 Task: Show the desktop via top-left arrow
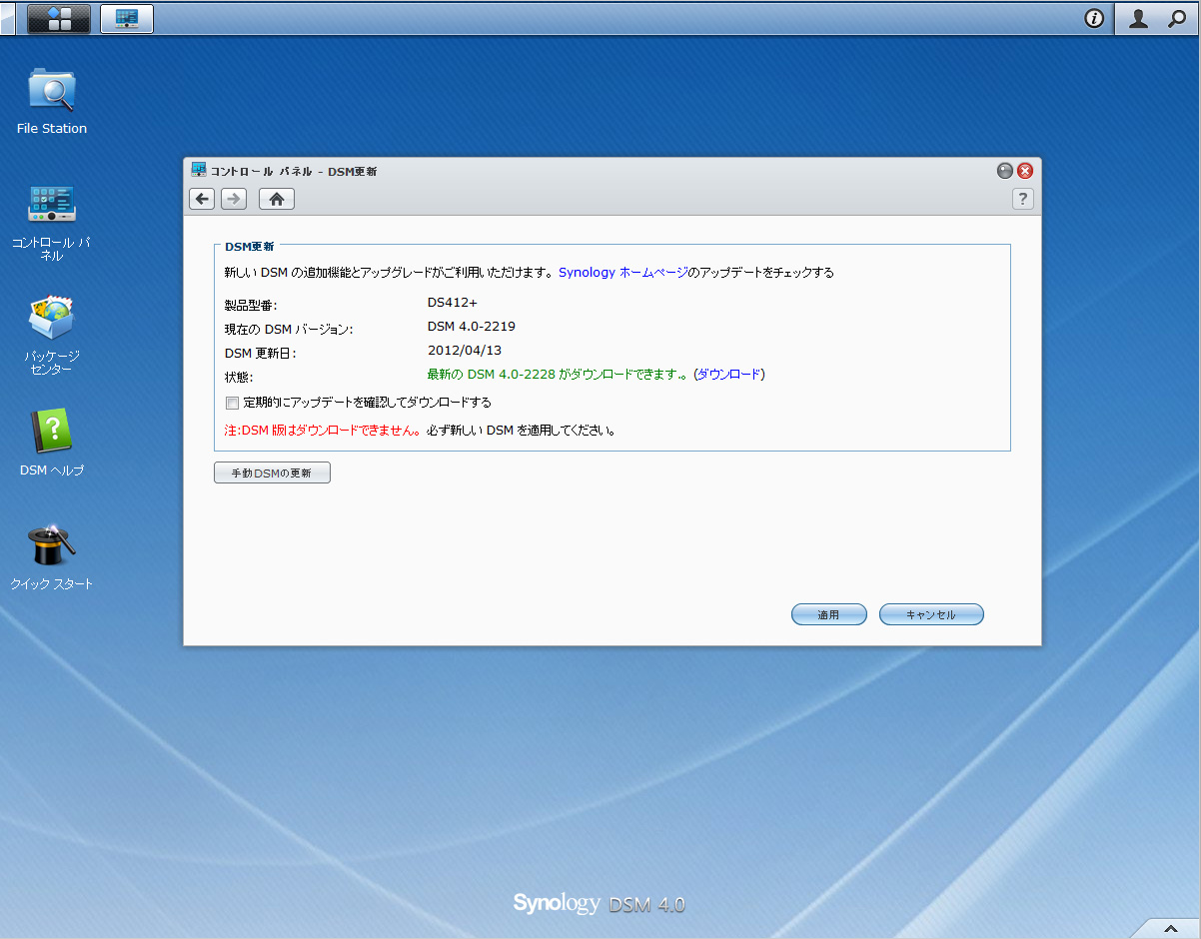[7, 19]
